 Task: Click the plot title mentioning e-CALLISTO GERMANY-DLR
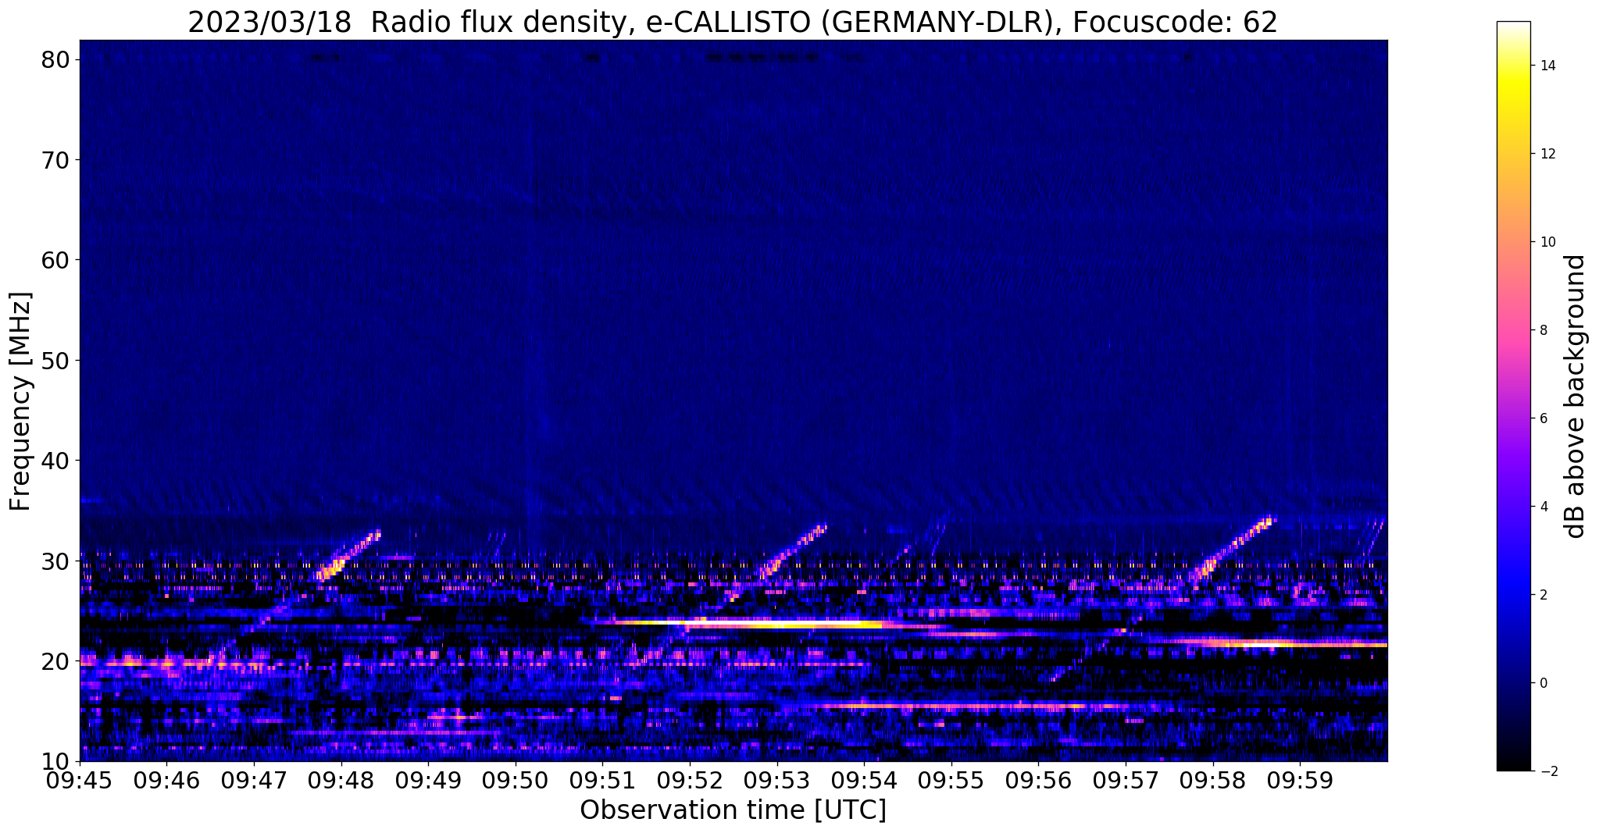[x=732, y=22]
